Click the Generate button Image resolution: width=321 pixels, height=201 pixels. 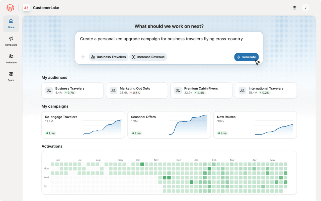pyautogui.click(x=247, y=57)
